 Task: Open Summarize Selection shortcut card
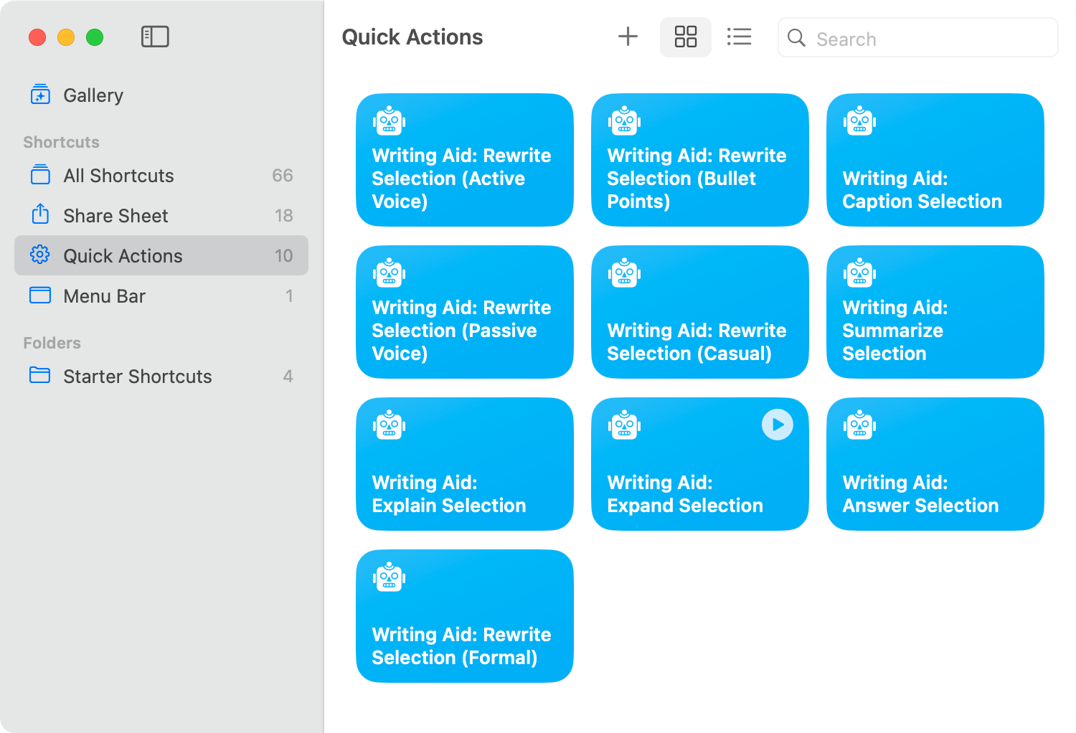[935, 312]
